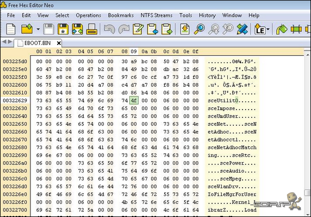311x217 pixels.
Task: Click the Redo arrow icon
Action: click(124, 29)
